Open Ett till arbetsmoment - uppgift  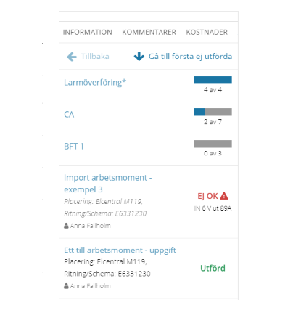tap(120, 250)
